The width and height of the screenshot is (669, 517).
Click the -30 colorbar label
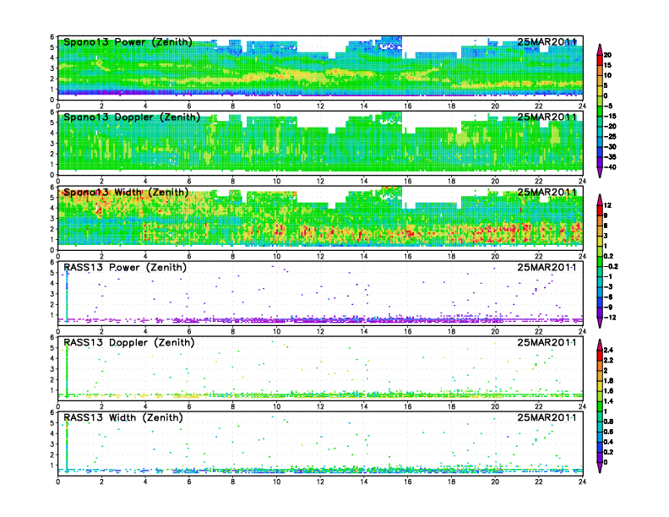pyautogui.click(x=610, y=147)
